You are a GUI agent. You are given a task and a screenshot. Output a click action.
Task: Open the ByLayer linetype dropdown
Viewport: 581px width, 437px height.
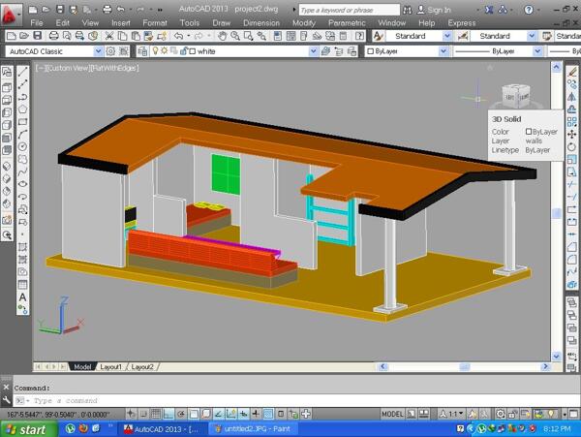[537, 51]
